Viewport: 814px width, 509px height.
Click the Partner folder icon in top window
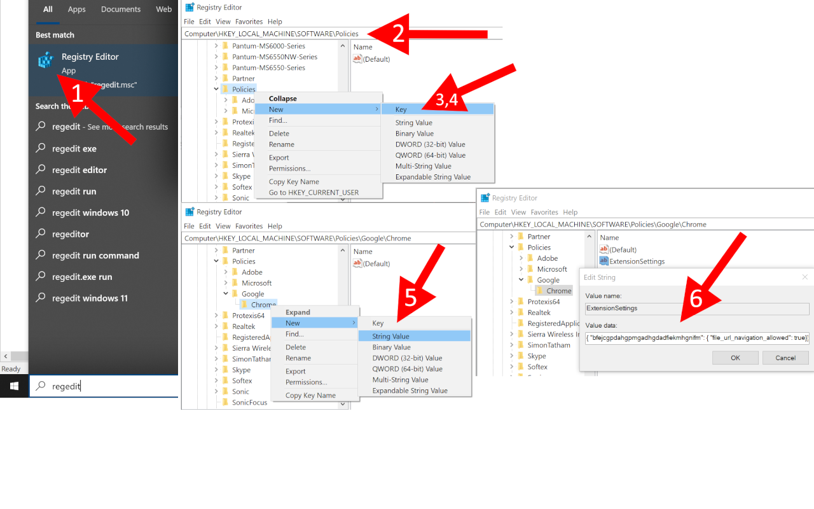(x=224, y=78)
